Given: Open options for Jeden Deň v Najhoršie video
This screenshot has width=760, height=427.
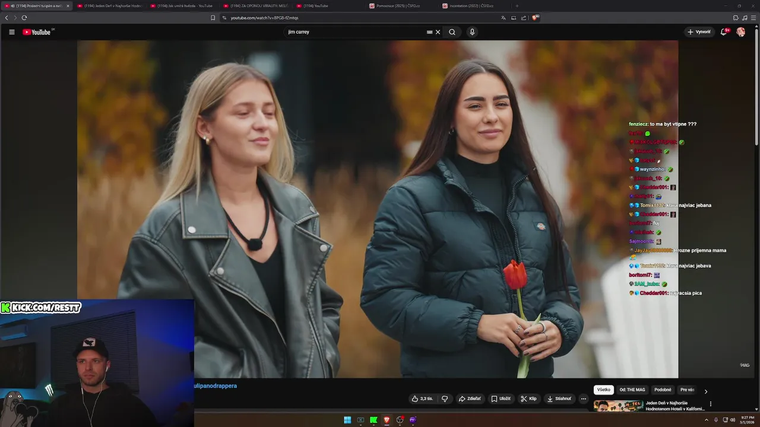Looking at the screenshot, I should pos(710,404).
